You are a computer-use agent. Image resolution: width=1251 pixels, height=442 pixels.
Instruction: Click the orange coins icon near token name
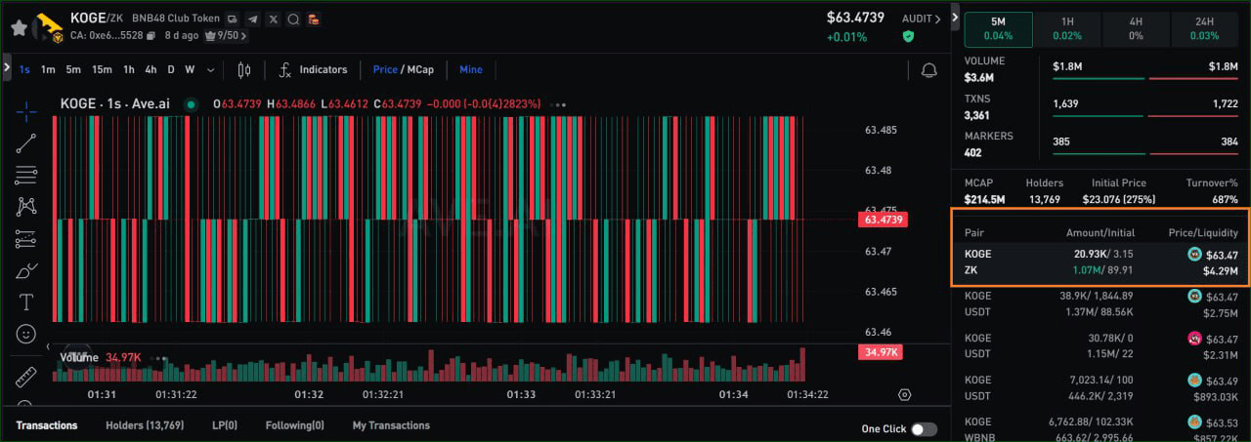tap(313, 19)
